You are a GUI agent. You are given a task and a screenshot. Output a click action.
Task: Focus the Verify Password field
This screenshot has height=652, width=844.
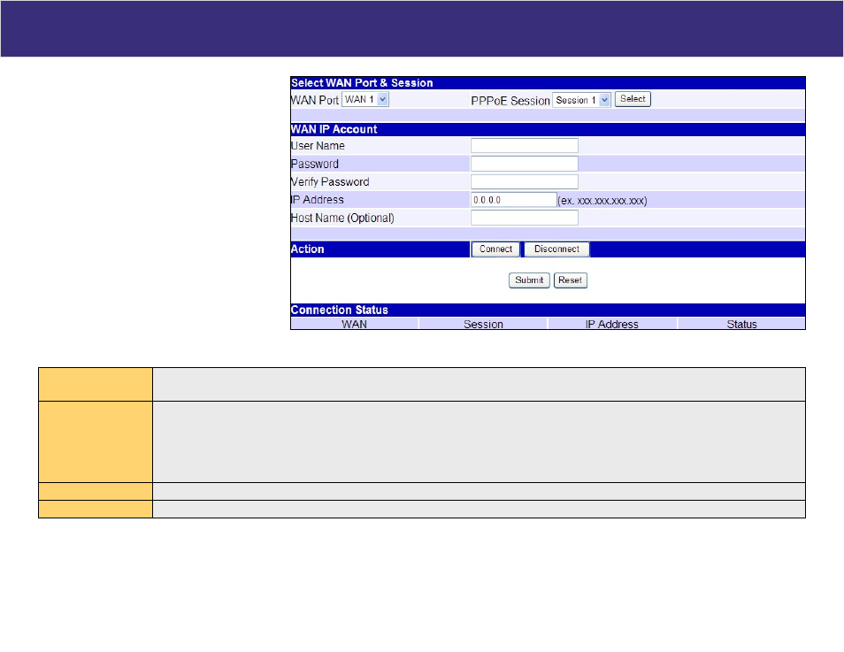click(525, 181)
